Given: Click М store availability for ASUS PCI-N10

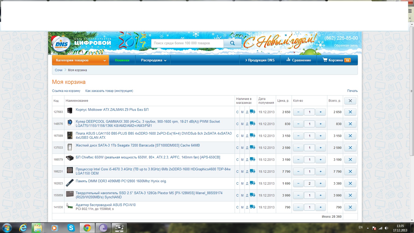Looking at the screenshot, I should point(242,207).
